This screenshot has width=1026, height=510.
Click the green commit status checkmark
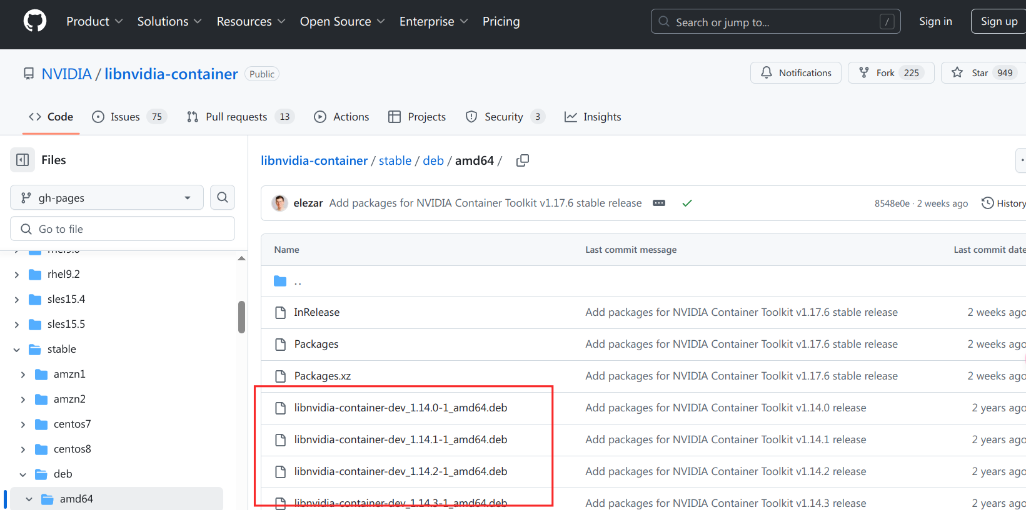(x=687, y=203)
